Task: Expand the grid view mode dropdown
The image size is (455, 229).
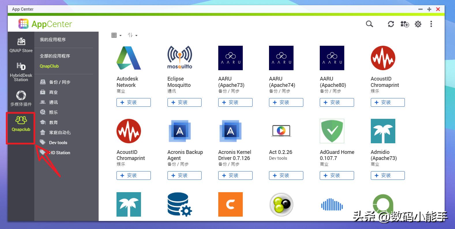Action: tap(116, 35)
